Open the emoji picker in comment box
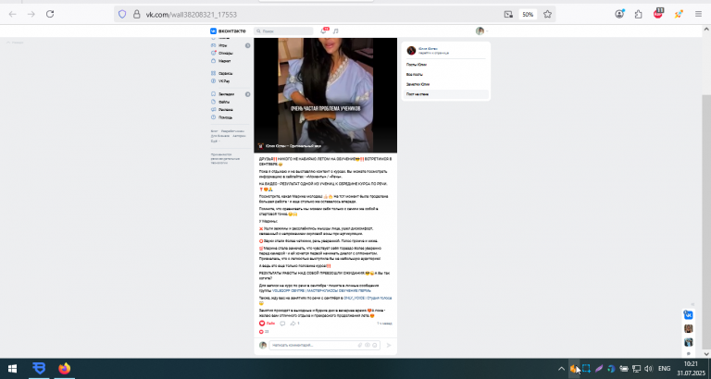 point(375,345)
